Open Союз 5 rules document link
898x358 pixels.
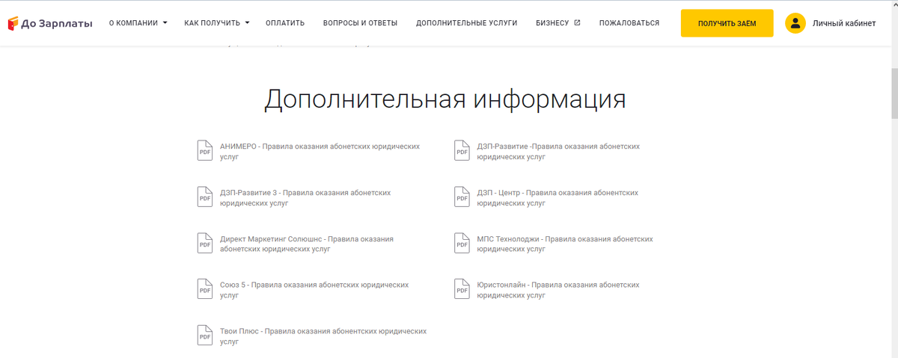(314, 290)
